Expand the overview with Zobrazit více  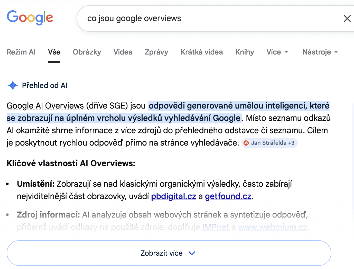[169, 253]
